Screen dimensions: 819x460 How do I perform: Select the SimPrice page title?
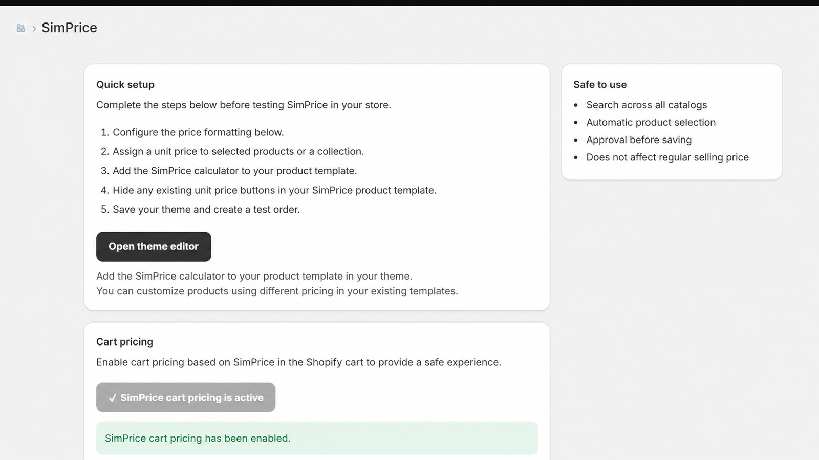[x=69, y=28]
